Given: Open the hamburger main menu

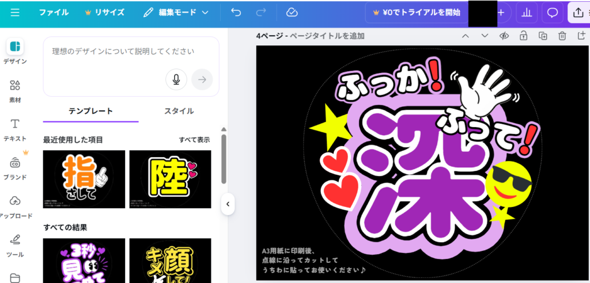Looking at the screenshot, I should coord(15,12).
